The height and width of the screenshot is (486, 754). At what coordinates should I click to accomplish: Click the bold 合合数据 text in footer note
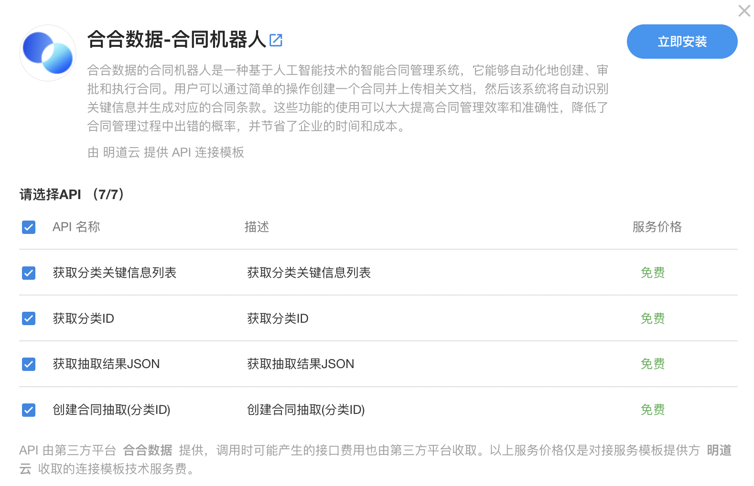pyautogui.click(x=148, y=450)
